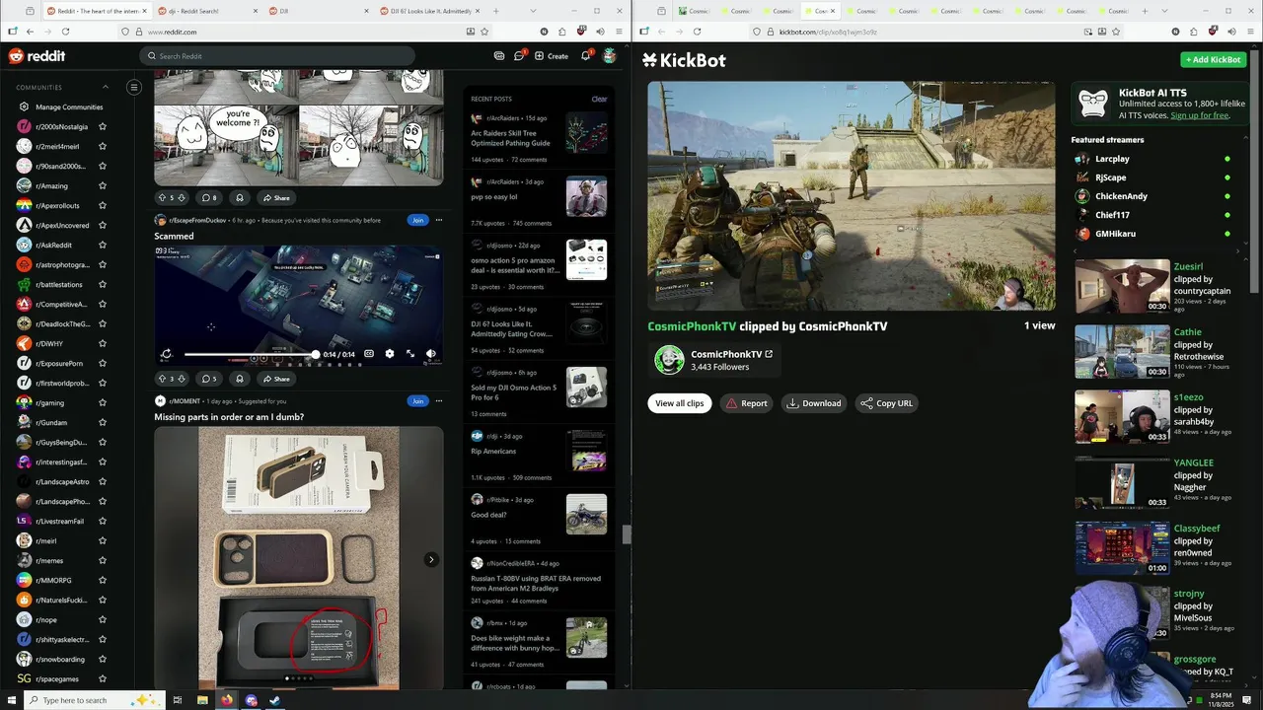1263x710 pixels.
Task: Click 'Sign up for free' link
Action: click(1200, 115)
